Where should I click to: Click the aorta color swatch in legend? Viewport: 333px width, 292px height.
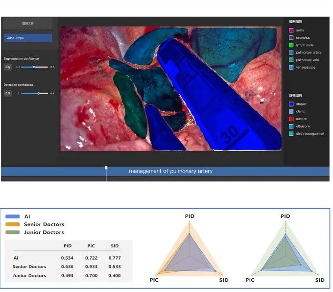click(291, 30)
